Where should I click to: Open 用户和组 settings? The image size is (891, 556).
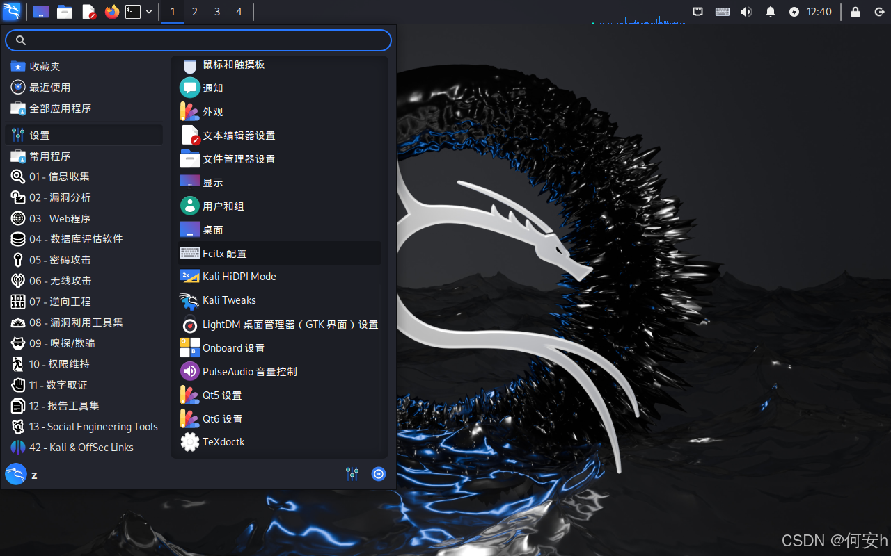[278, 206]
